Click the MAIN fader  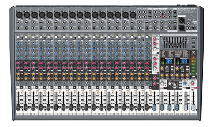(193, 107)
